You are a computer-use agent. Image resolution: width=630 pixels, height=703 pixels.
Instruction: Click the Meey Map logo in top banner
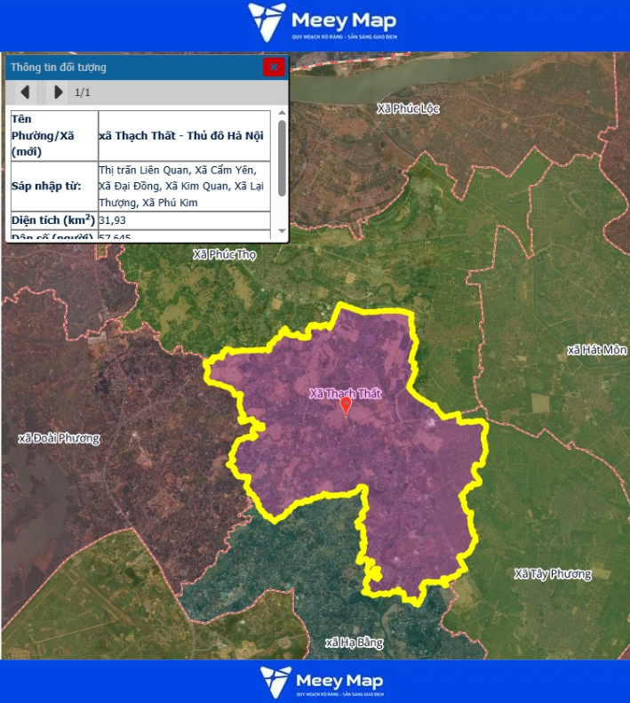click(323, 22)
